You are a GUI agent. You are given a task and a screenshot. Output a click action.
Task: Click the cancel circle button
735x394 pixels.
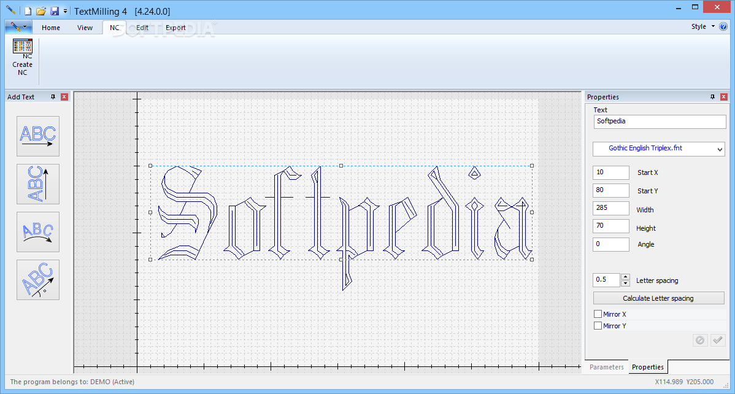(x=700, y=340)
